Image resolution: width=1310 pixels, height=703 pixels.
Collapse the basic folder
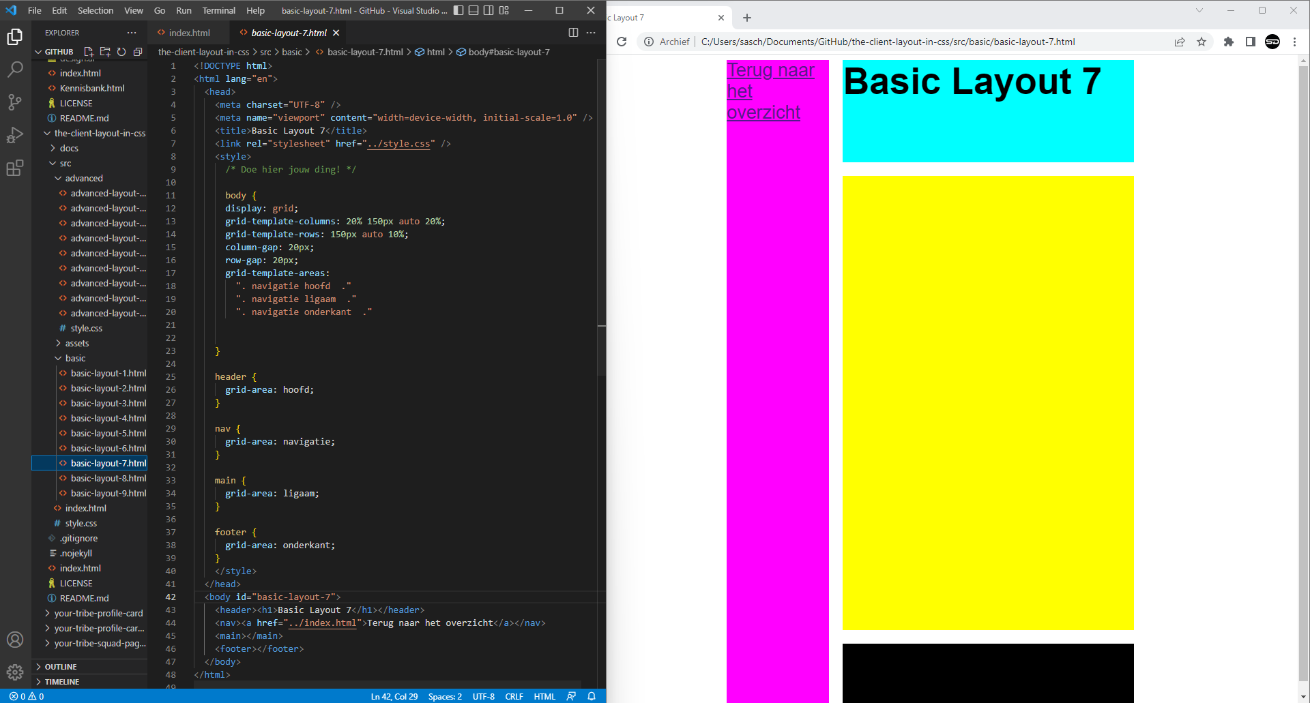tap(71, 358)
